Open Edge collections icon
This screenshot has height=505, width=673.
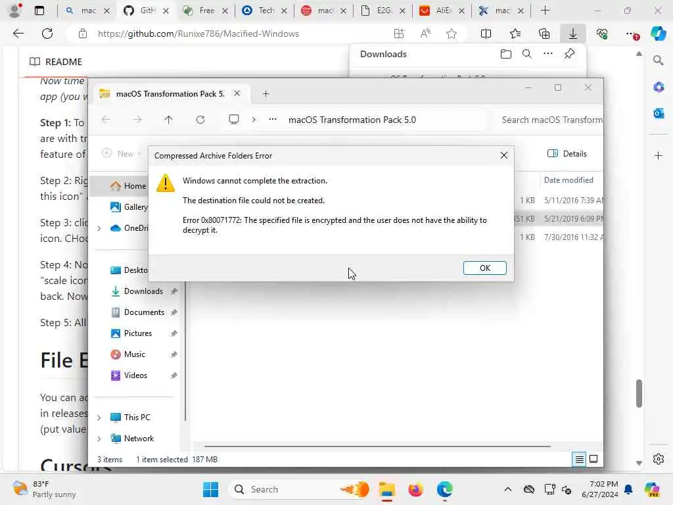tap(544, 34)
